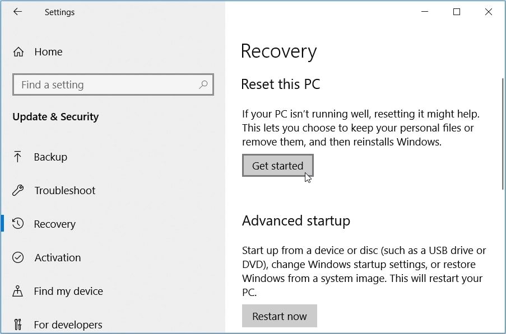The height and width of the screenshot is (334, 506).
Task: Navigate to the Activation page
Action: [59, 257]
